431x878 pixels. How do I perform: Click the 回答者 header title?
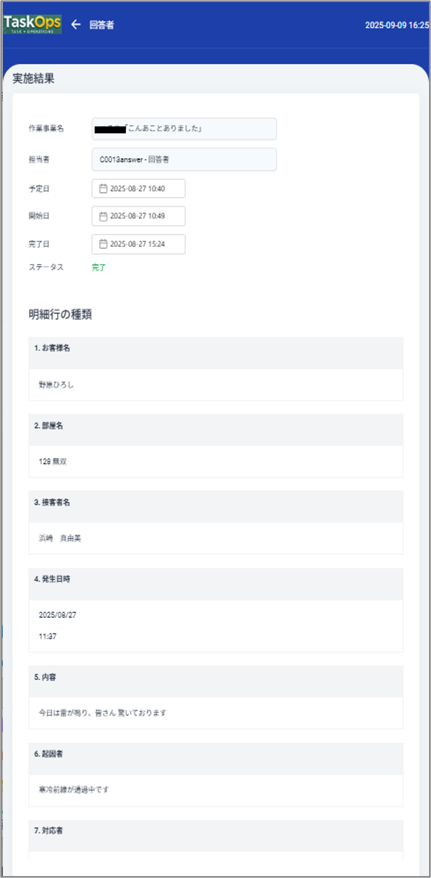point(102,25)
